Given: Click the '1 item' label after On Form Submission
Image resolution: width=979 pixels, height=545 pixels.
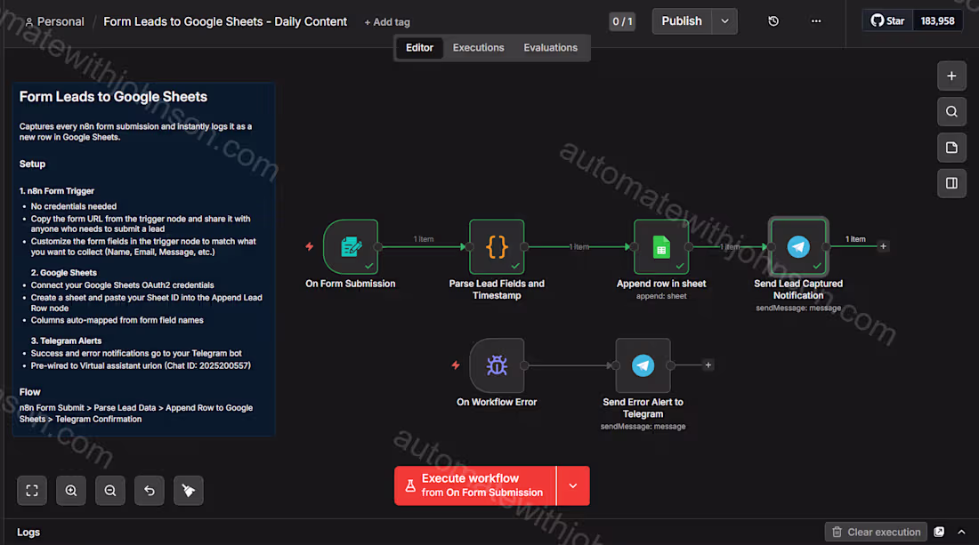Looking at the screenshot, I should [x=424, y=239].
